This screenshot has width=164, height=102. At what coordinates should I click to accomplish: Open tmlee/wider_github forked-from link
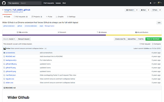tap(17, 12)
